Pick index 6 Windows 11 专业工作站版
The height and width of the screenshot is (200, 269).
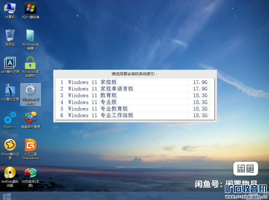pos(135,115)
